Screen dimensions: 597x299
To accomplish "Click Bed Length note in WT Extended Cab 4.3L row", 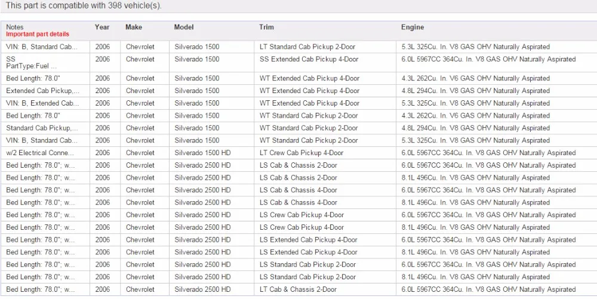I will [33, 78].
